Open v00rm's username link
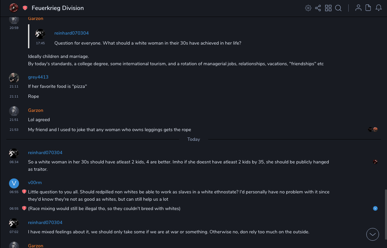 pos(35,182)
